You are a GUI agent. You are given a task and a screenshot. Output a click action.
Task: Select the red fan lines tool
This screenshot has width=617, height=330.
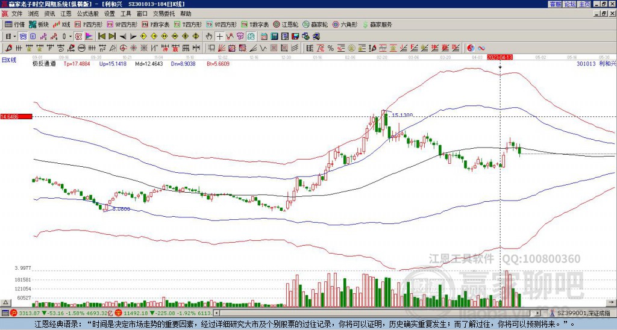pos(222,48)
